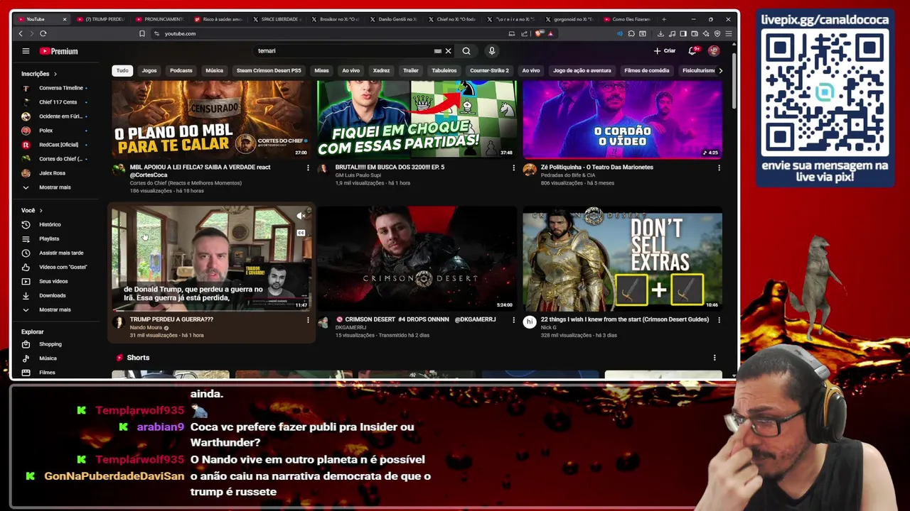Open the on-screen keyboard icon in search box
The image size is (910, 511).
pyautogui.click(x=437, y=51)
